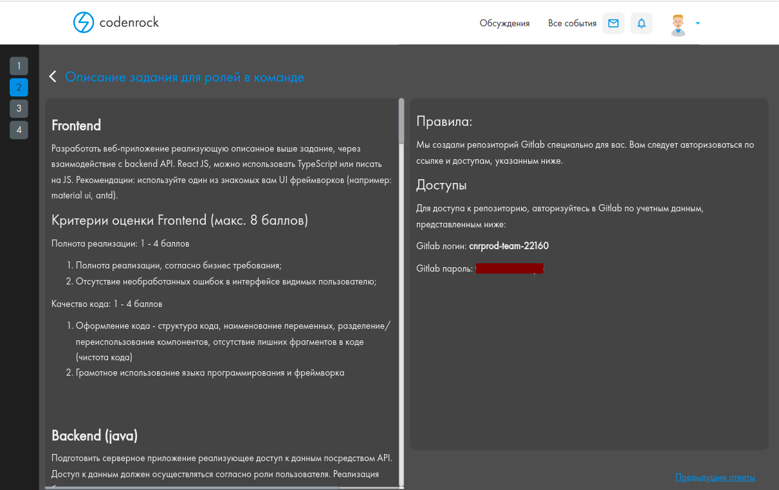The width and height of the screenshot is (779, 490).
Task: Click the back arrow beside the task title
Action: coord(52,76)
